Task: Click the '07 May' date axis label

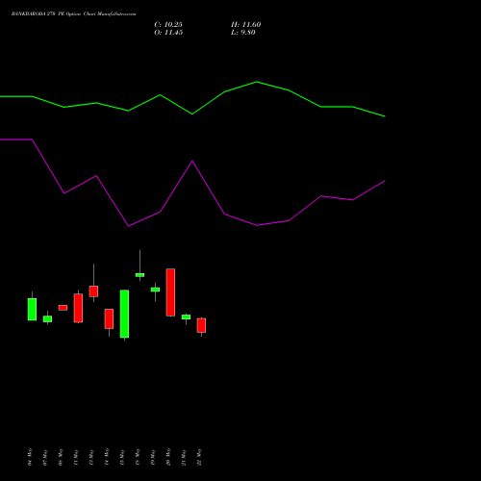Action: pos(45,457)
